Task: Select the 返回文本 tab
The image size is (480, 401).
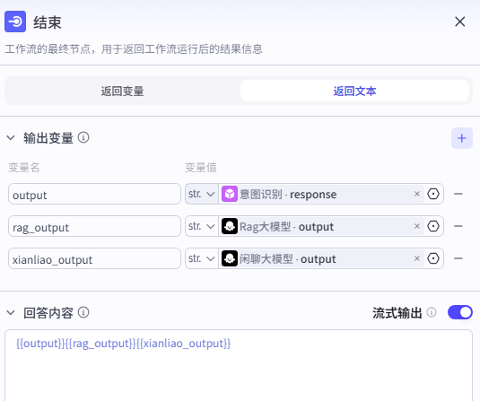Action: click(354, 91)
